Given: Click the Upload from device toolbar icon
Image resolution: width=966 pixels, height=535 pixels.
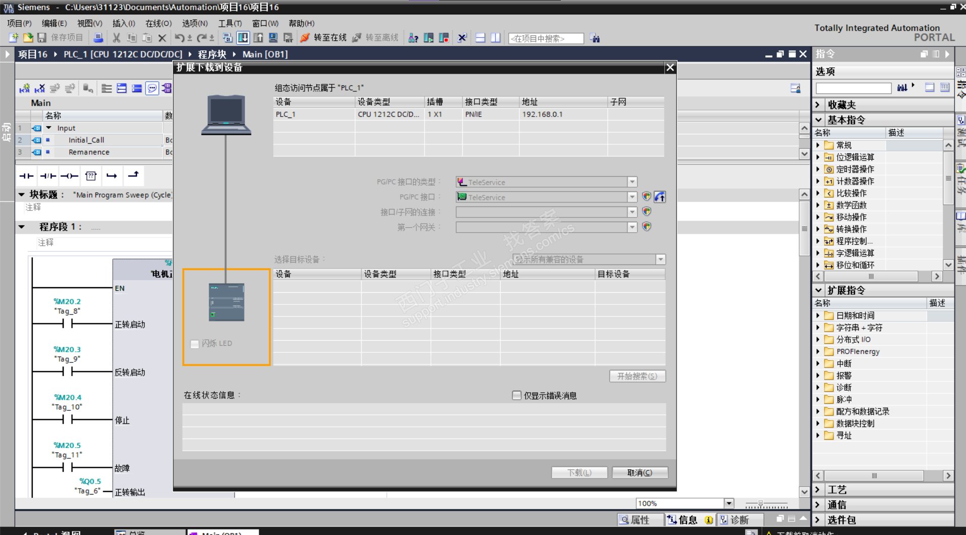Looking at the screenshot, I should [x=258, y=38].
